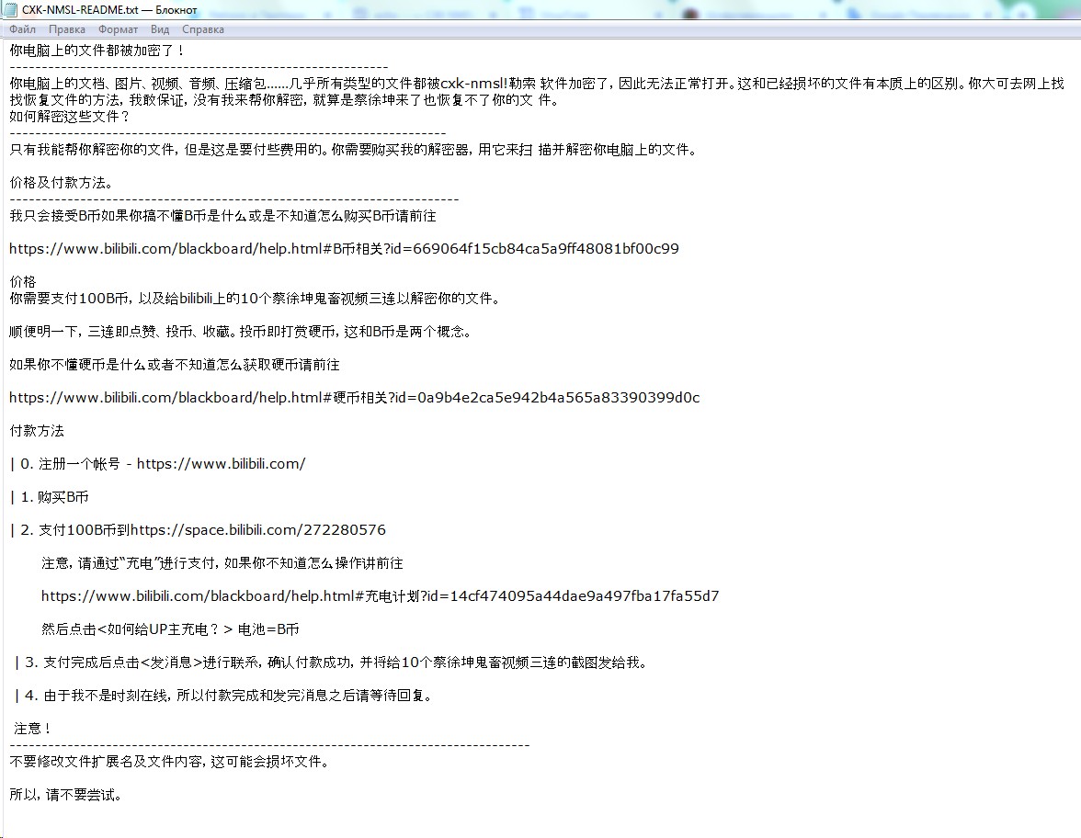Click step line 4. 由于我不是时刻在线
The height and width of the screenshot is (838, 1081).
pyautogui.click(x=224, y=696)
